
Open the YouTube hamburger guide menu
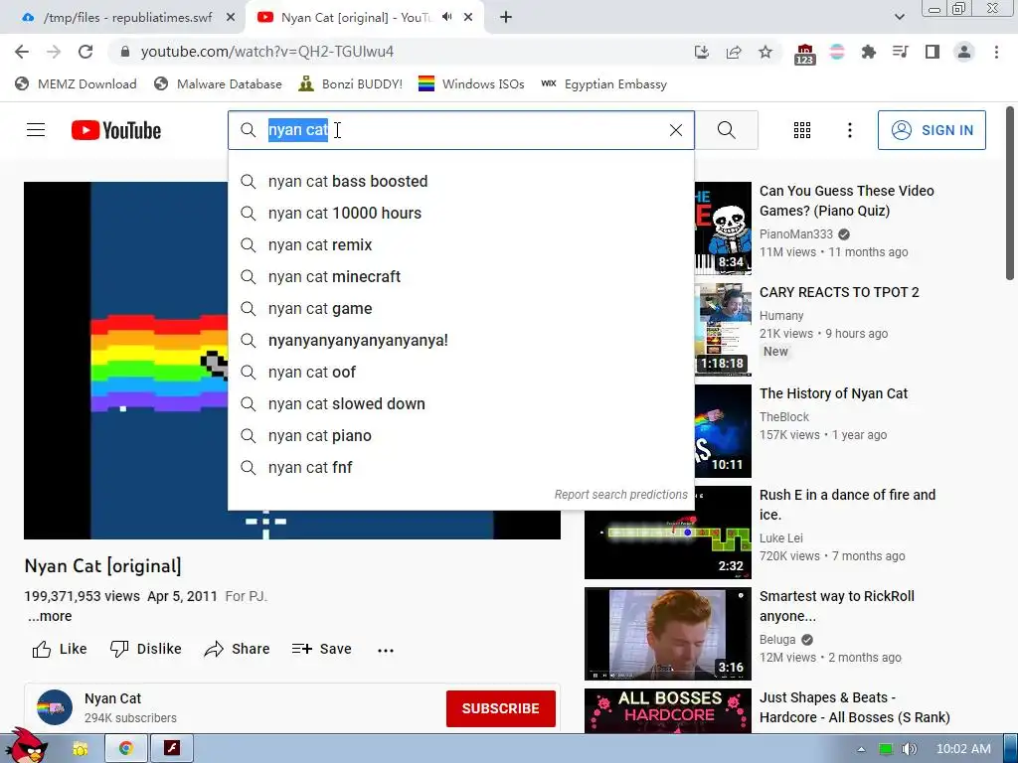point(36,130)
